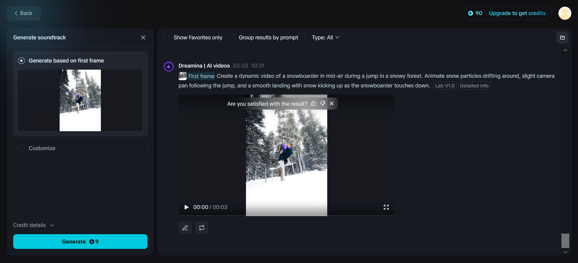Click the scroll down arrow
578x263 pixels.
565,252
